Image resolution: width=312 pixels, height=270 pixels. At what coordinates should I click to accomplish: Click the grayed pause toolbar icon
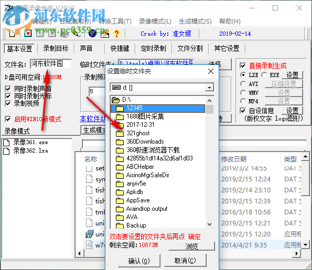40,34
